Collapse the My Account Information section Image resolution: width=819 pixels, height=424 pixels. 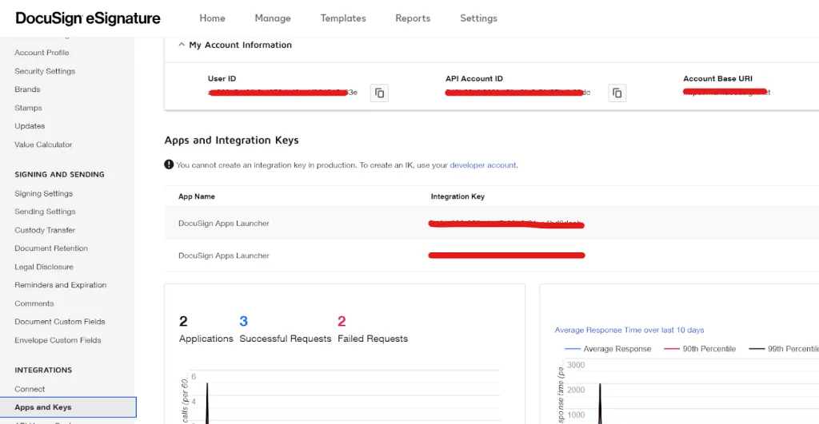click(182, 45)
